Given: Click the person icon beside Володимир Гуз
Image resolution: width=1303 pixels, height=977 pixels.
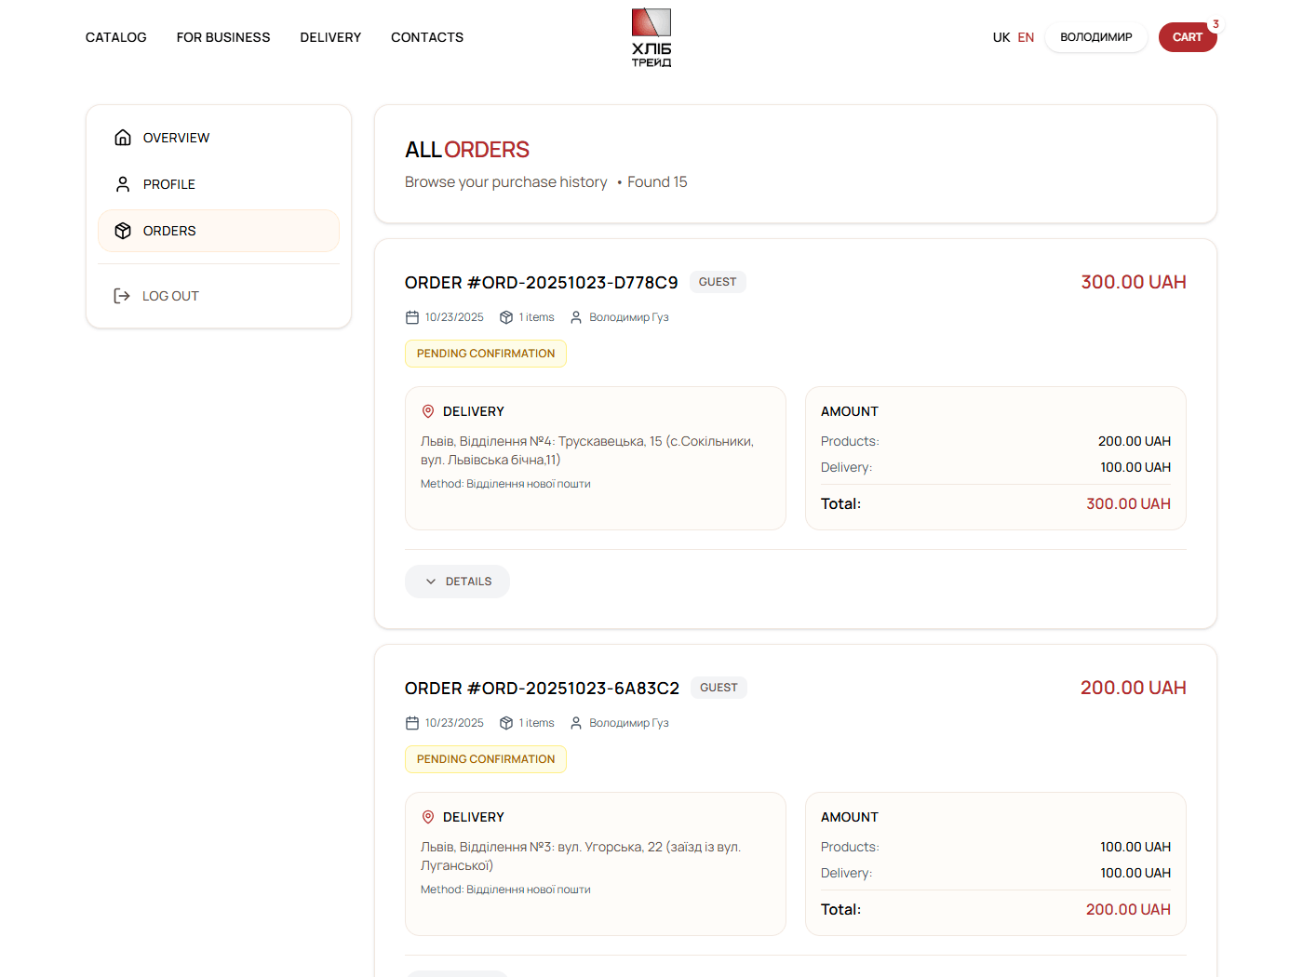Looking at the screenshot, I should pos(575,316).
